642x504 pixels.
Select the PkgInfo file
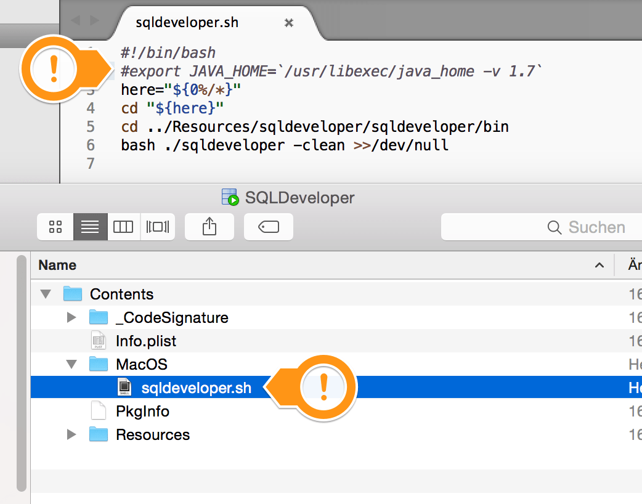pos(336,410)
